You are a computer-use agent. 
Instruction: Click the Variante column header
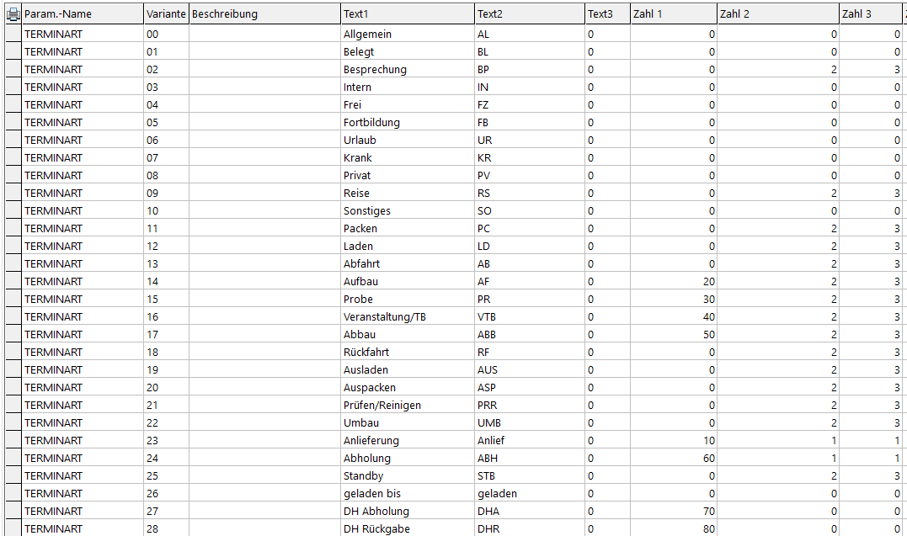click(166, 13)
